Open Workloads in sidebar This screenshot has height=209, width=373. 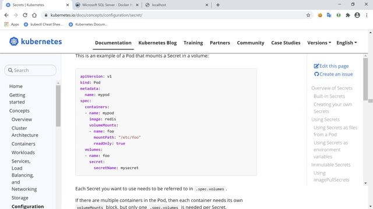[23, 153]
